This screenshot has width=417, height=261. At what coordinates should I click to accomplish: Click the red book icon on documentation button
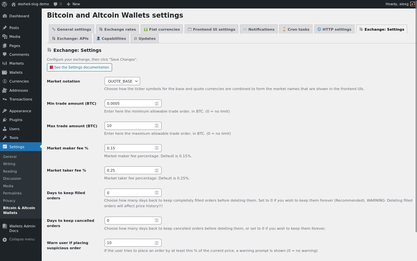(51, 68)
